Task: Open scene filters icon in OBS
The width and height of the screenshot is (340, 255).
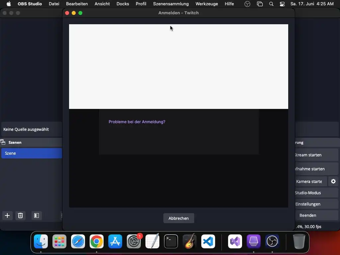Action: pyautogui.click(x=37, y=215)
